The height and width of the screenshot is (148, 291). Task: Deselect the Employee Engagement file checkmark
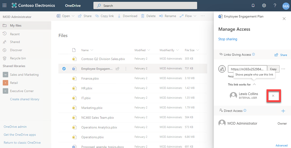coord(64,68)
